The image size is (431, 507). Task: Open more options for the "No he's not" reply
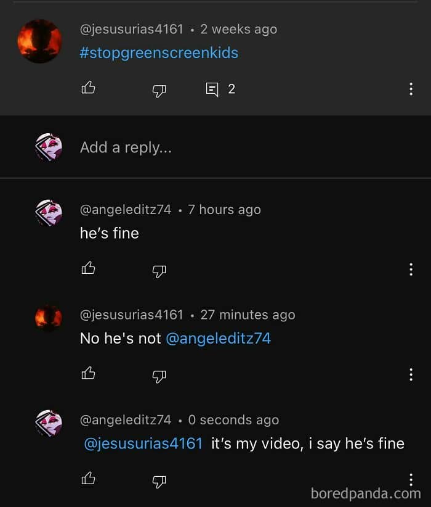point(411,374)
